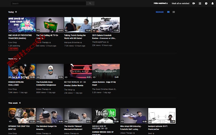
Task: Visit TheStraightPipes channel link
Action: (x=99, y=42)
